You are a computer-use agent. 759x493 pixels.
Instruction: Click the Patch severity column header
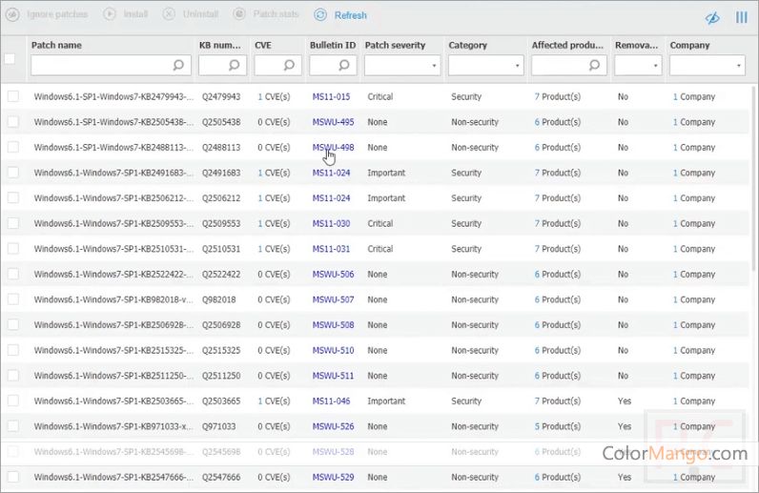coord(395,45)
